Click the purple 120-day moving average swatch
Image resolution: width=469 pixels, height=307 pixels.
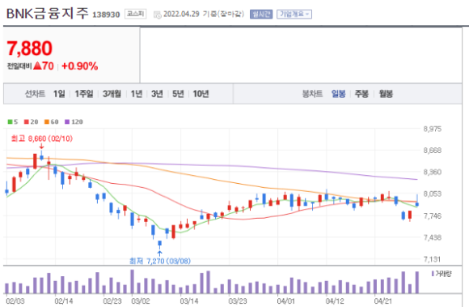(67, 122)
